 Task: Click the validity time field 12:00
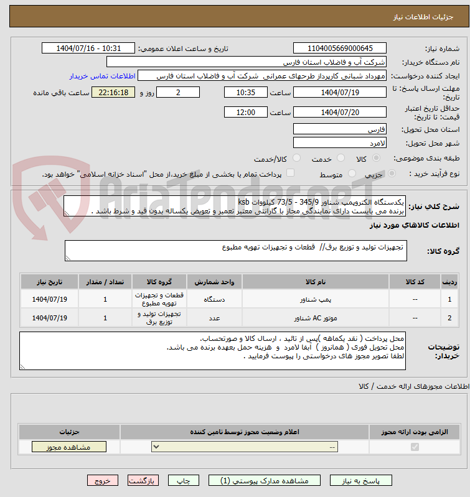click(x=246, y=112)
